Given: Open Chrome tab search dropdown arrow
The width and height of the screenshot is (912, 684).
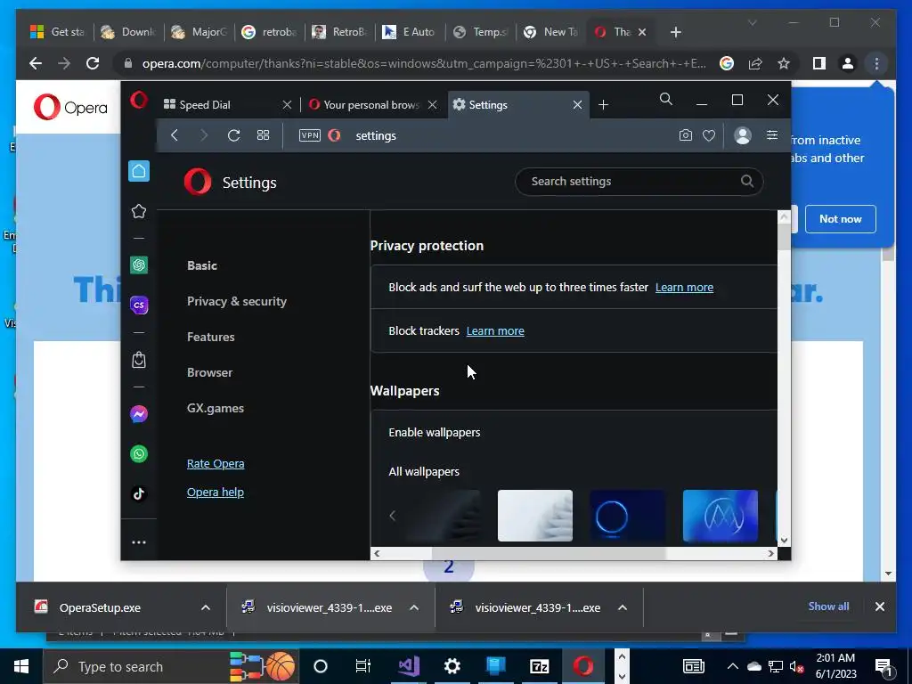Looking at the screenshot, I should point(752,22).
